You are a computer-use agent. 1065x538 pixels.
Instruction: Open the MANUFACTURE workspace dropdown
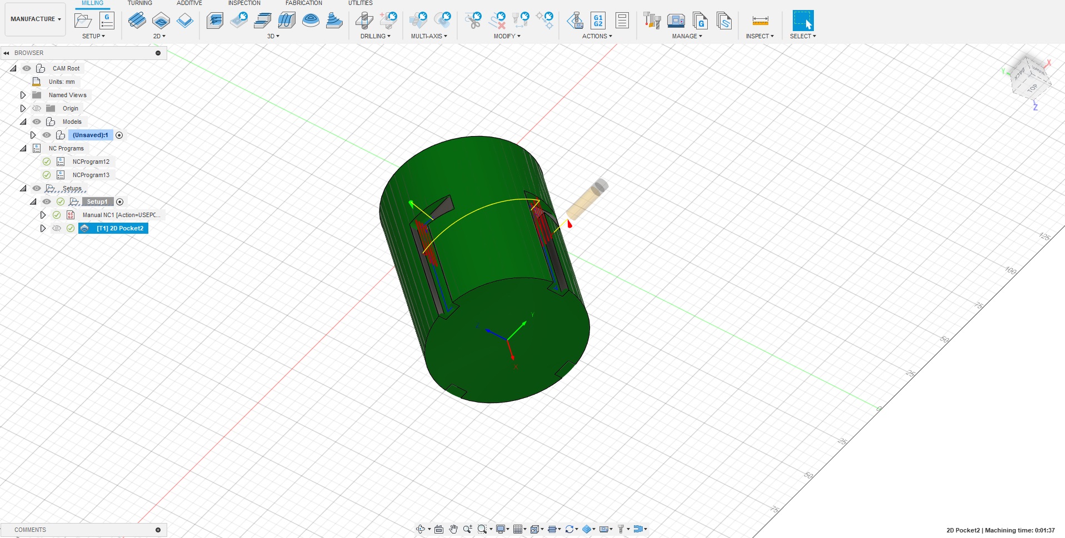[x=36, y=19]
